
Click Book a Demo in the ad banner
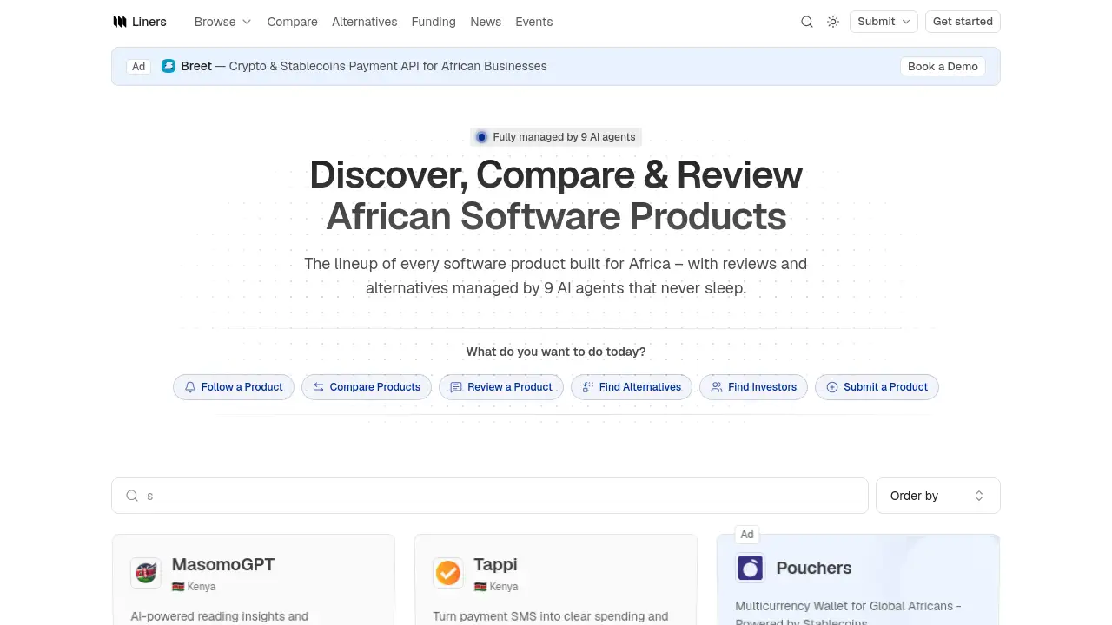[943, 66]
